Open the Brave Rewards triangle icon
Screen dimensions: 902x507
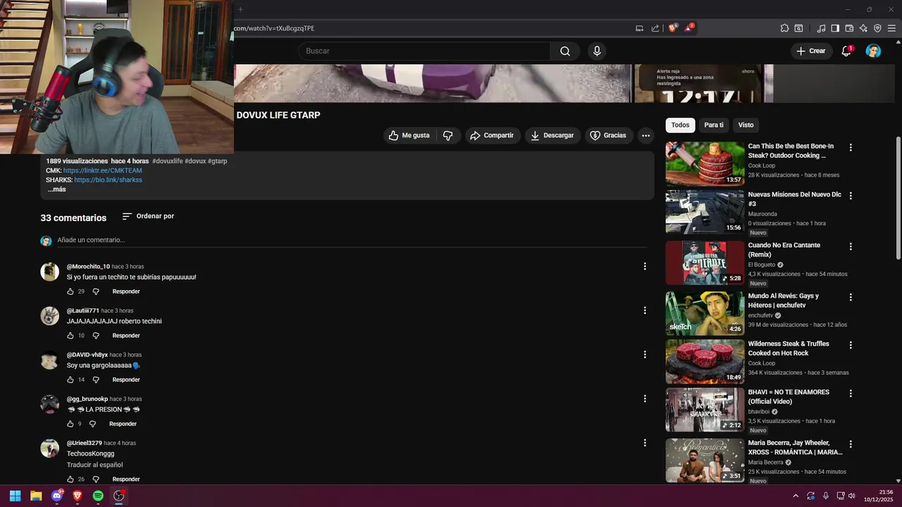click(688, 28)
